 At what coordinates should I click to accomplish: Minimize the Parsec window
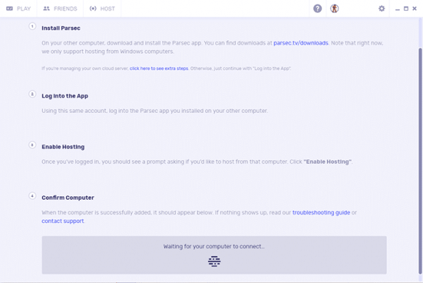click(x=398, y=8)
